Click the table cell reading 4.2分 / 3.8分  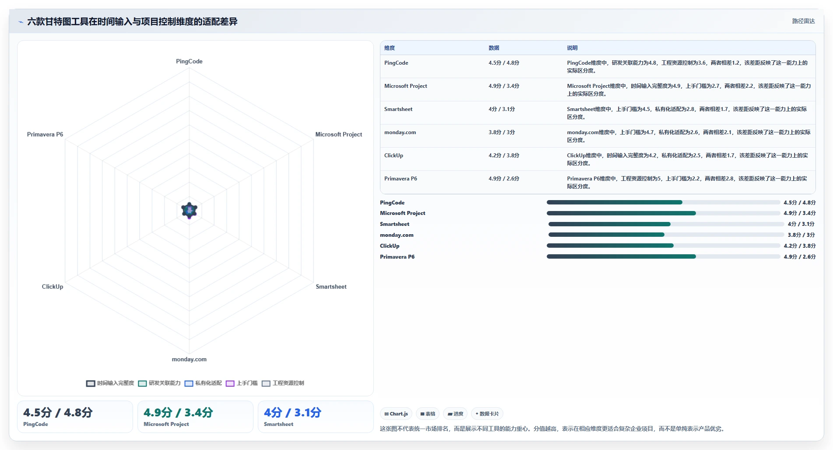pos(504,156)
